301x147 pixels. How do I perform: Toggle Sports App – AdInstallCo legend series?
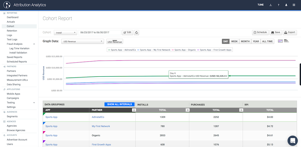pos(122,50)
